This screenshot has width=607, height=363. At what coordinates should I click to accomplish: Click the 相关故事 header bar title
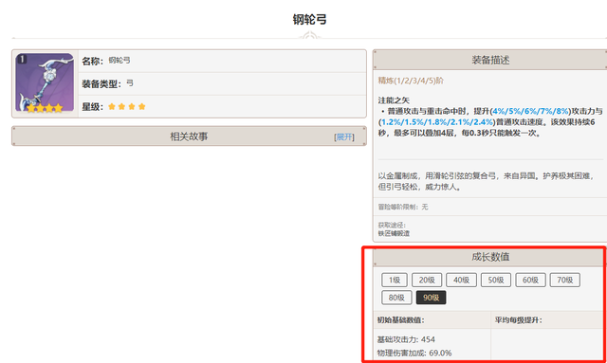click(189, 136)
